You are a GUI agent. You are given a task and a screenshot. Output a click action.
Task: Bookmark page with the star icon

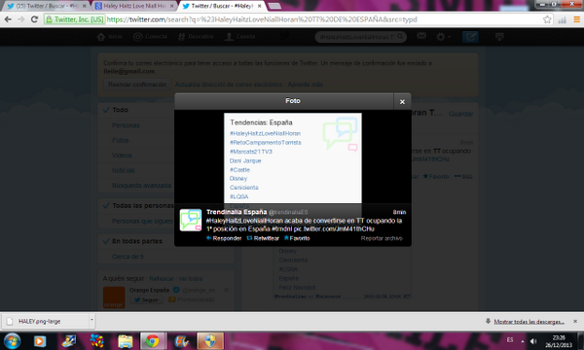tap(547, 19)
